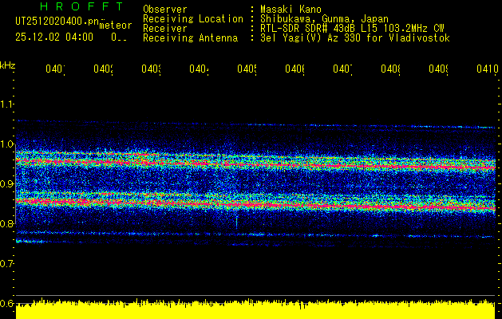Click the 0.7 frequency axis label

7,263
